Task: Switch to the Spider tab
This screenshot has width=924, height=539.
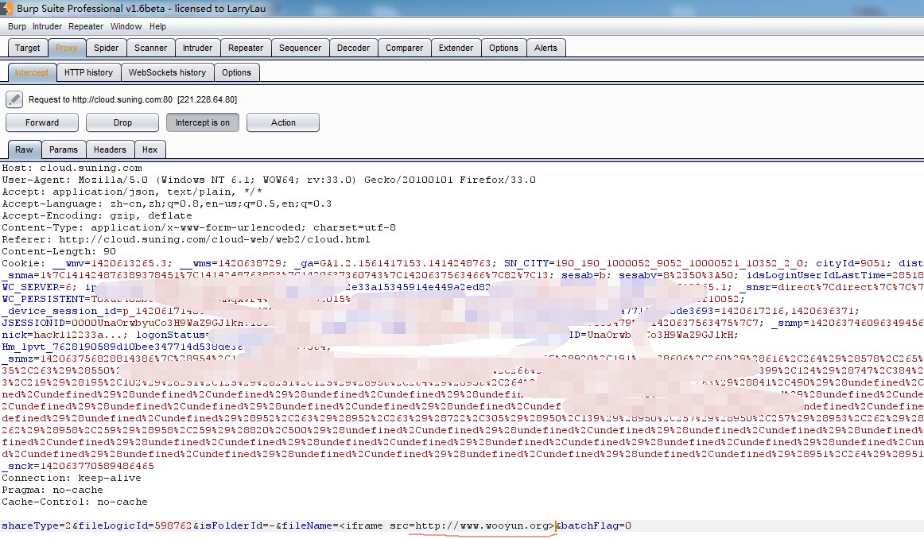Action: coord(106,48)
